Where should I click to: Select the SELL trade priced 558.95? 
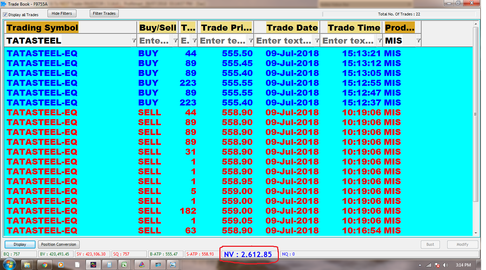coord(238,181)
